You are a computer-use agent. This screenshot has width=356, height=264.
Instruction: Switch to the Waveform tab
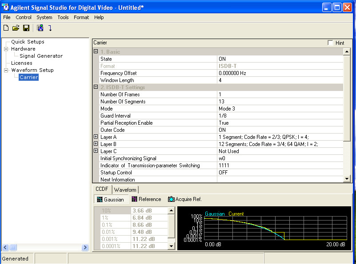pyautogui.click(x=125, y=189)
